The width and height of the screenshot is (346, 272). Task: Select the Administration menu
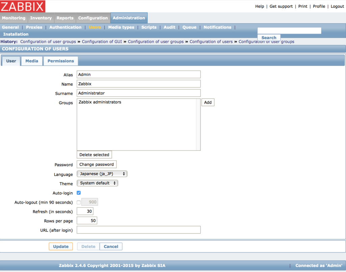coord(129,18)
